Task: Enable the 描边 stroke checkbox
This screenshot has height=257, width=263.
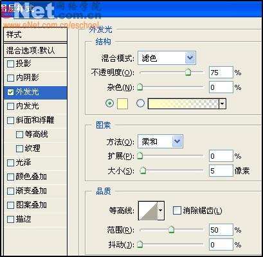Action: pyautogui.click(x=10, y=219)
